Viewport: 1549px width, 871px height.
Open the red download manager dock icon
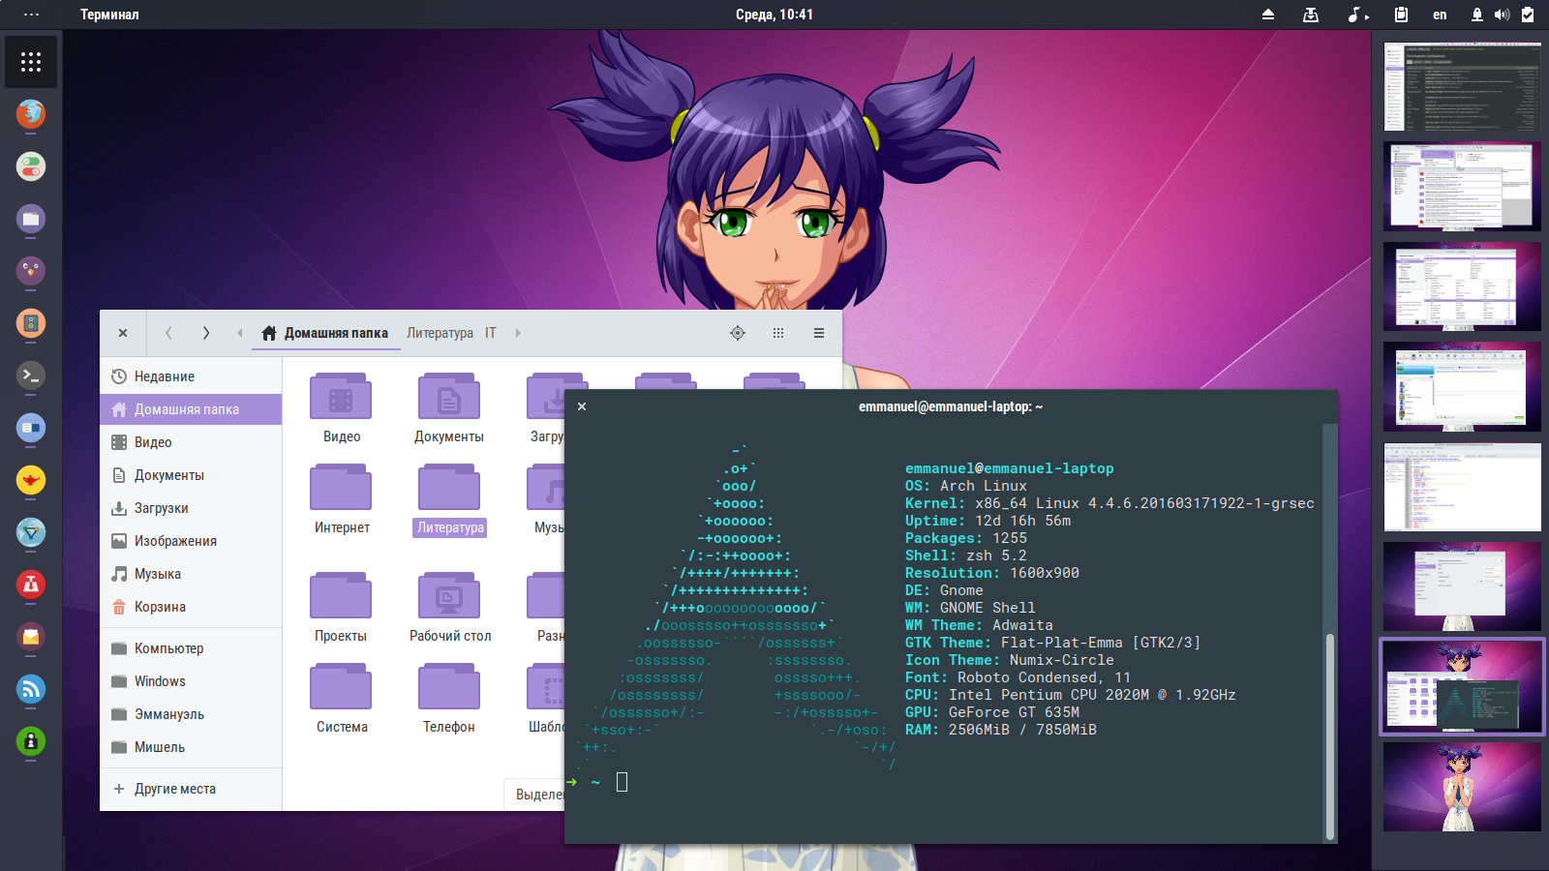(31, 585)
